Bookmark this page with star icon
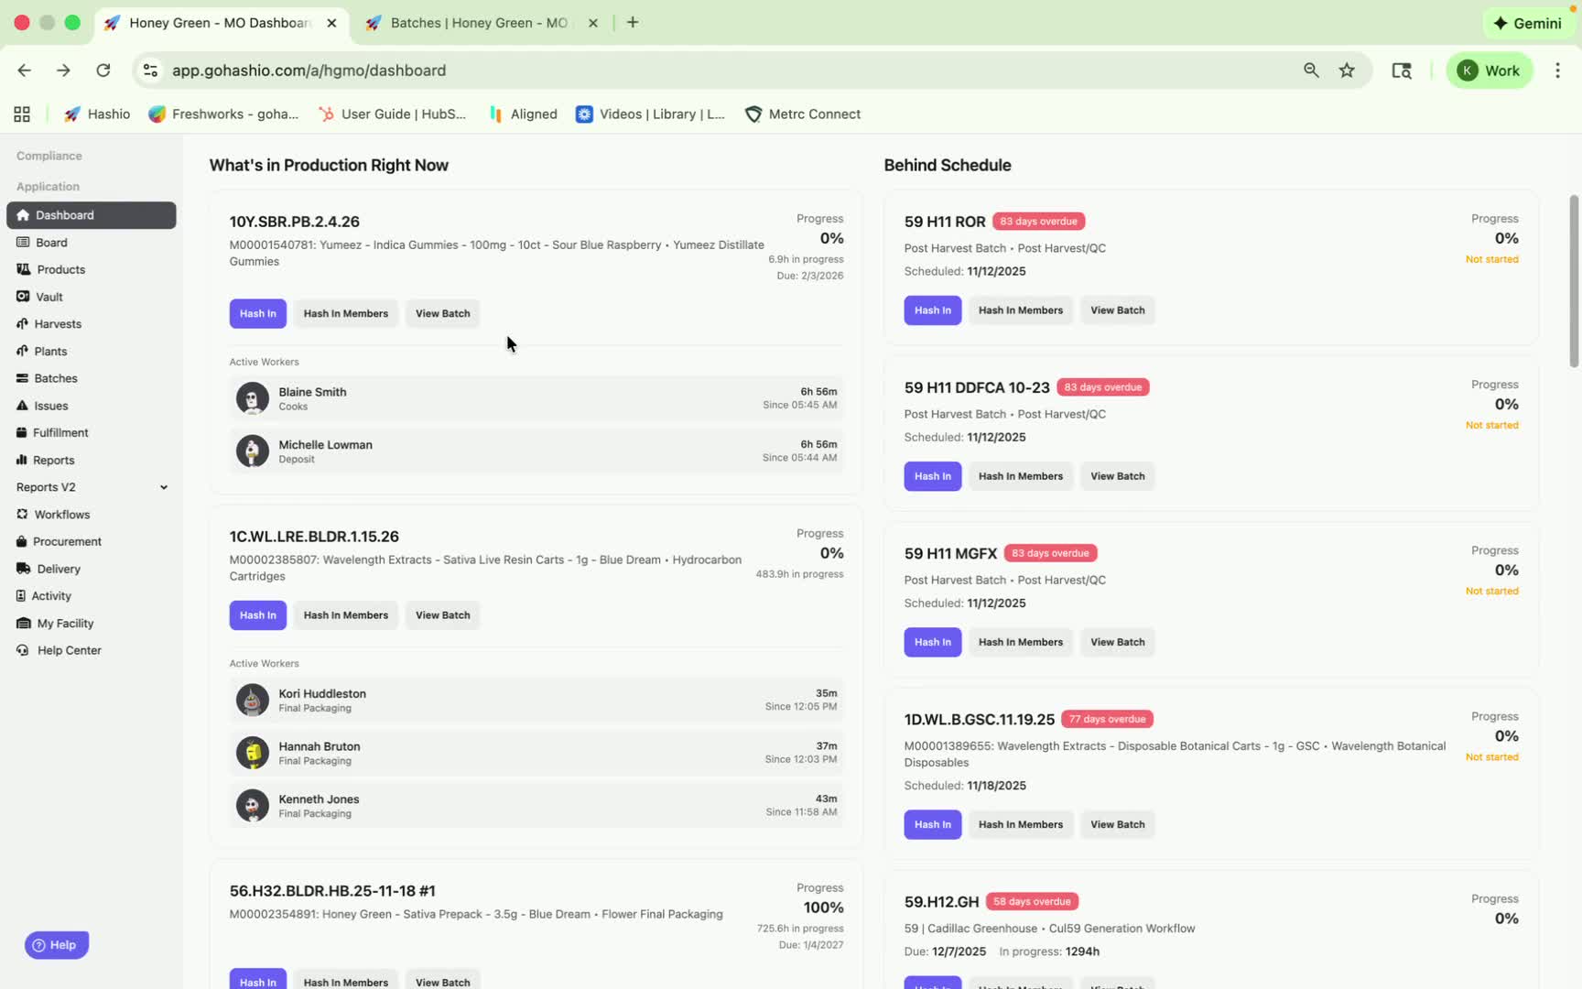Viewport: 1582px width, 989px height. pyautogui.click(x=1347, y=71)
